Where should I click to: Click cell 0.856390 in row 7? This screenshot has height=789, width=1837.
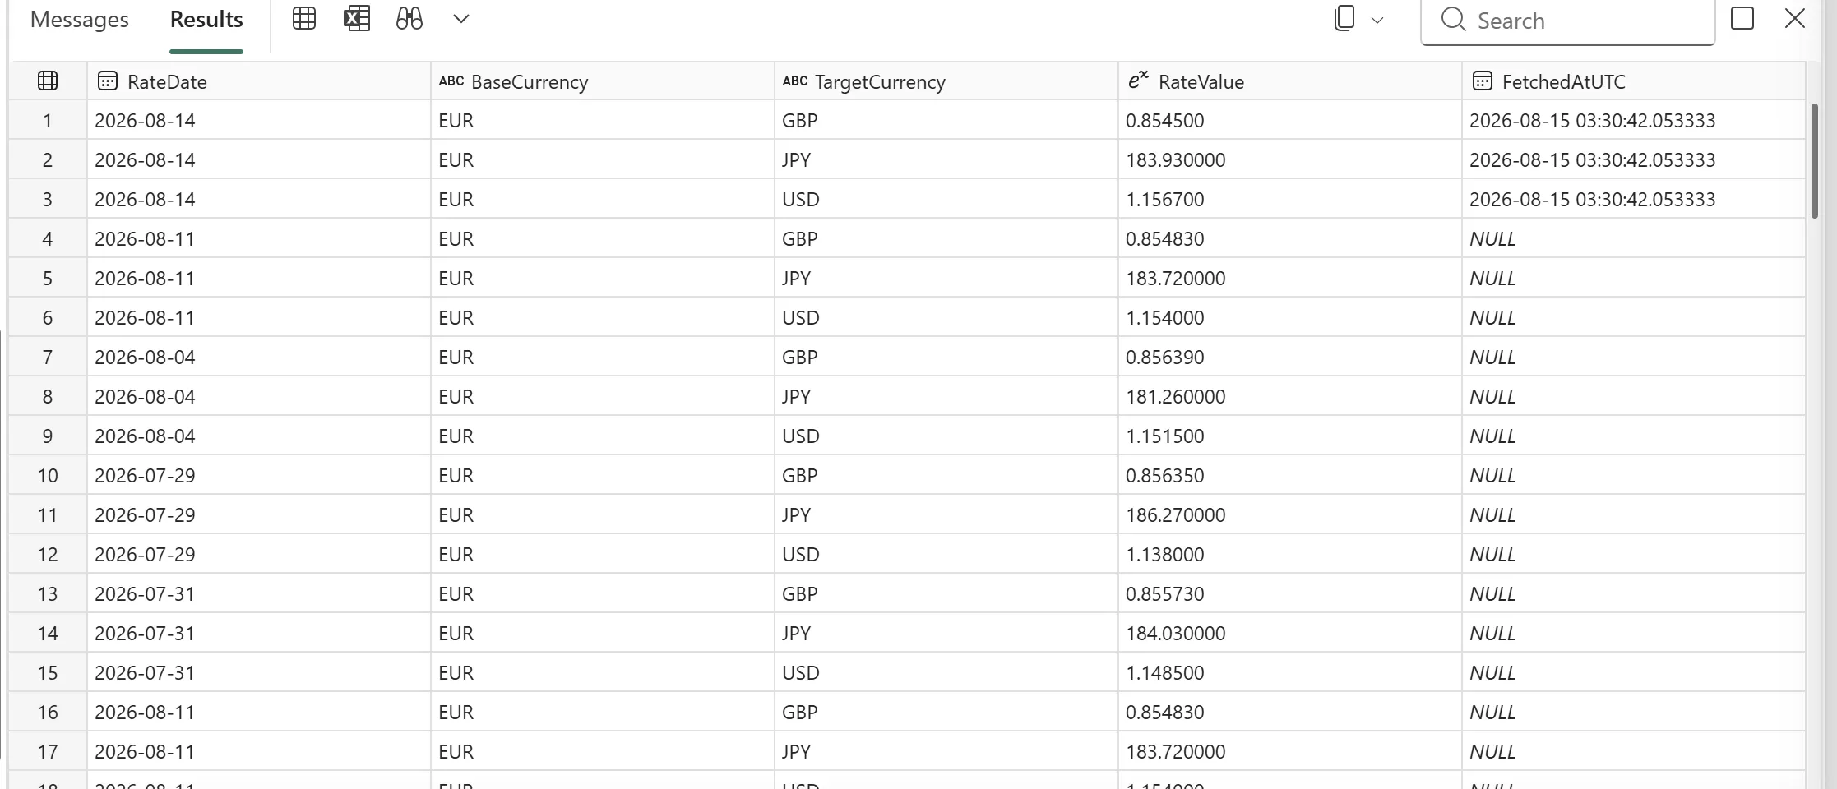(x=1290, y=358)
